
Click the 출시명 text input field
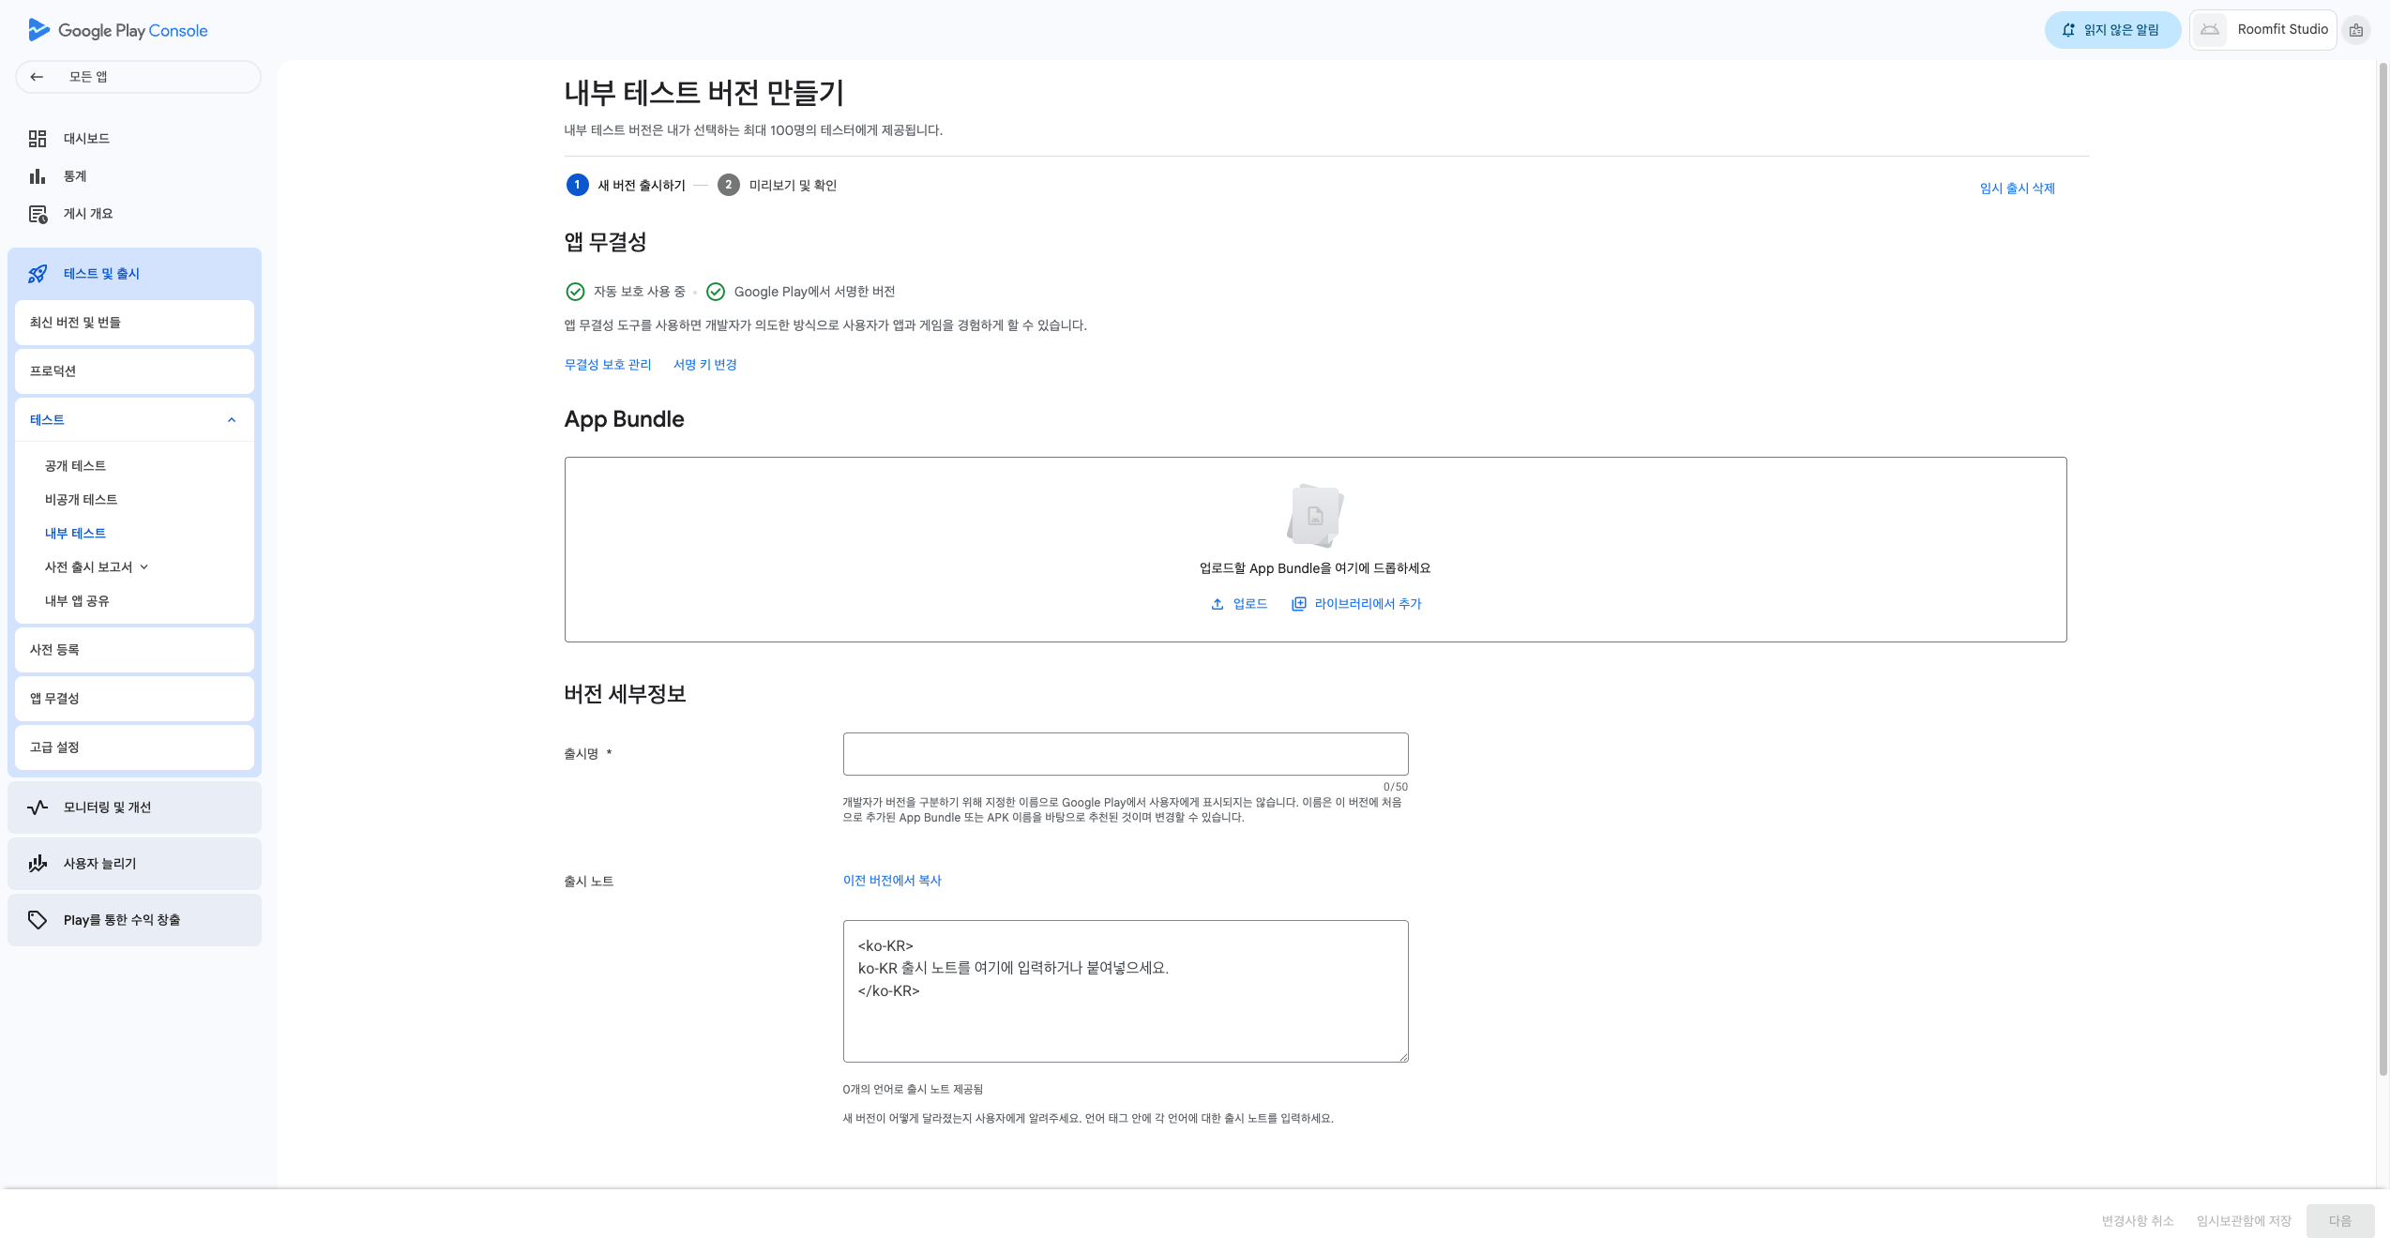pyautogui.click(x=1125, y=754)
